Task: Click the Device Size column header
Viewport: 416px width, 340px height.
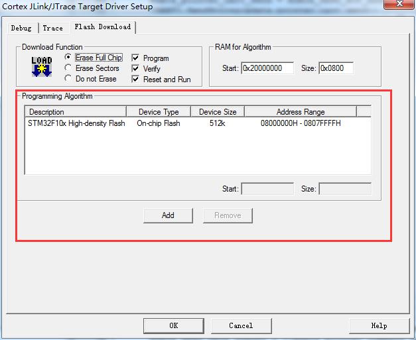Action: (218, 112)
